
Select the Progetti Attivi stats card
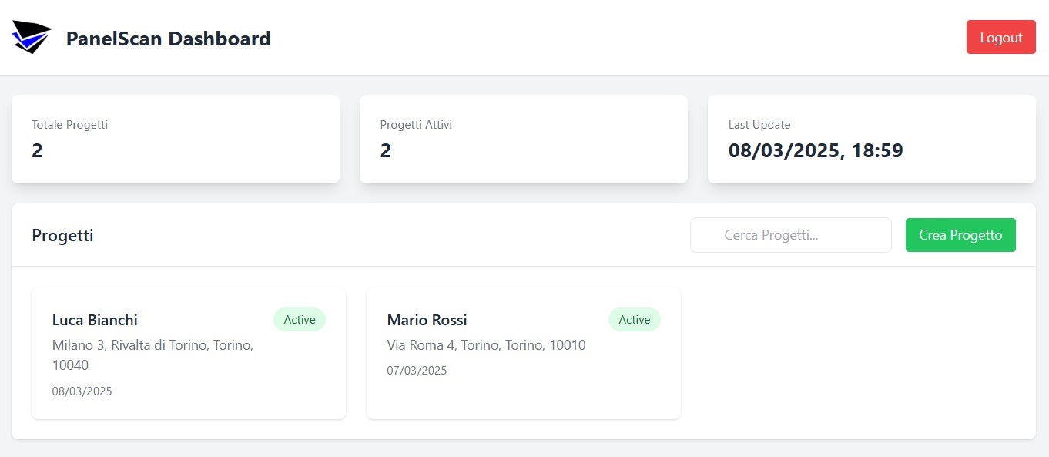[x=524, y=139]
